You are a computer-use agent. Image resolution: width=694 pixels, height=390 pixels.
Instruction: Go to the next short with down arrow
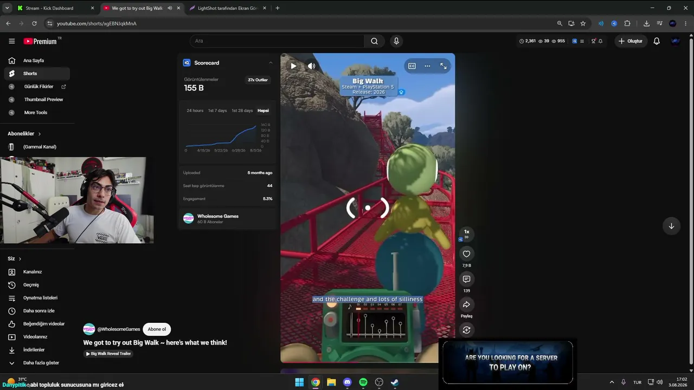671,226
